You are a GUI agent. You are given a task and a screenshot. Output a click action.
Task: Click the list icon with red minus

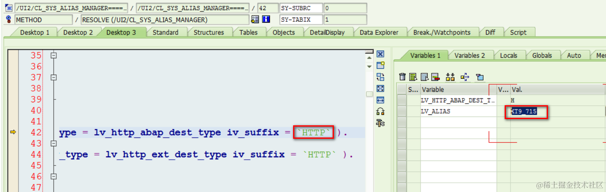pyautogui.click(x=435, y=77)
